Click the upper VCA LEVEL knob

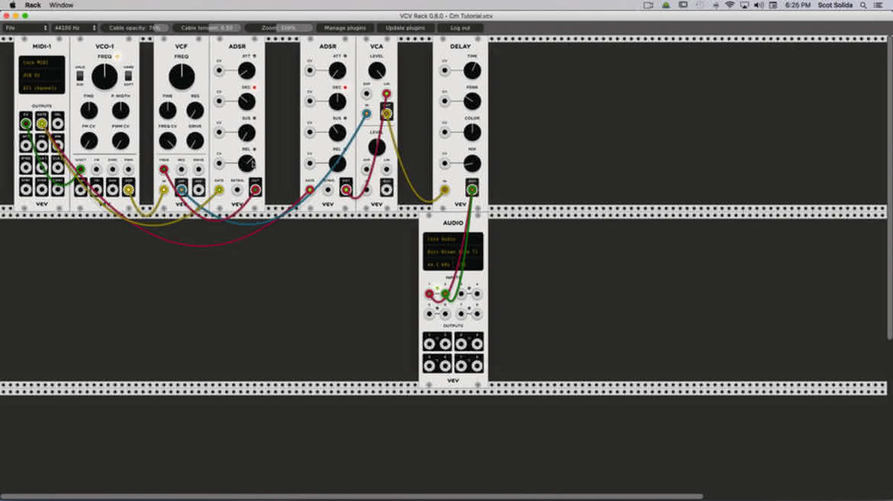tap(376, 71)
